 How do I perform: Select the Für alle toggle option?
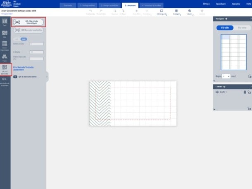(x=225, y=28)
